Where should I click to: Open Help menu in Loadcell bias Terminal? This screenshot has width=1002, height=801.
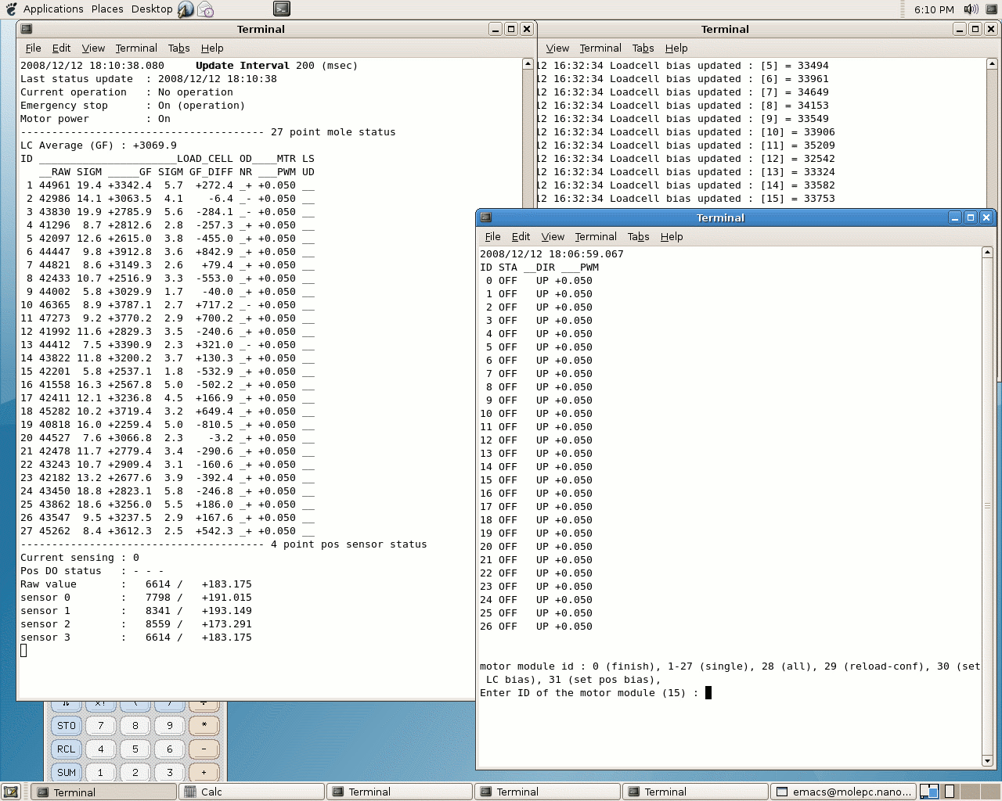pyautogui.click(x=676, y=48)
